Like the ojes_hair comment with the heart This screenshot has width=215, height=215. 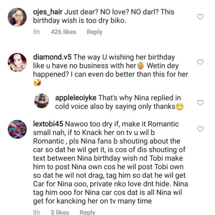tap(200, 17)
